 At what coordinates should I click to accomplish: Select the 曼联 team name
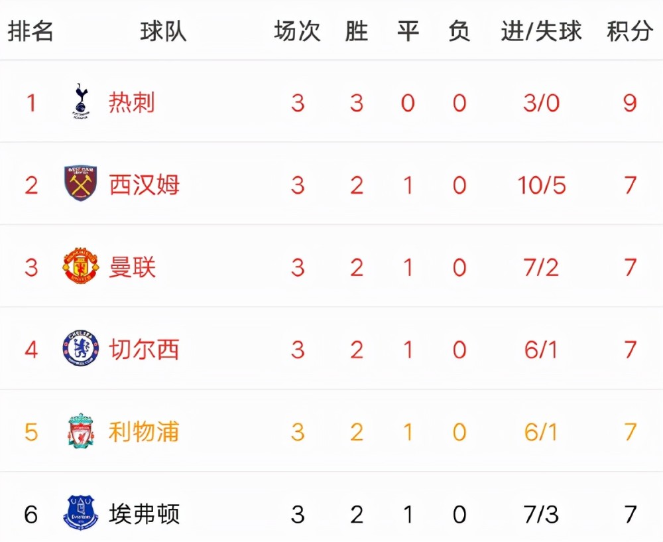point(132,267)
